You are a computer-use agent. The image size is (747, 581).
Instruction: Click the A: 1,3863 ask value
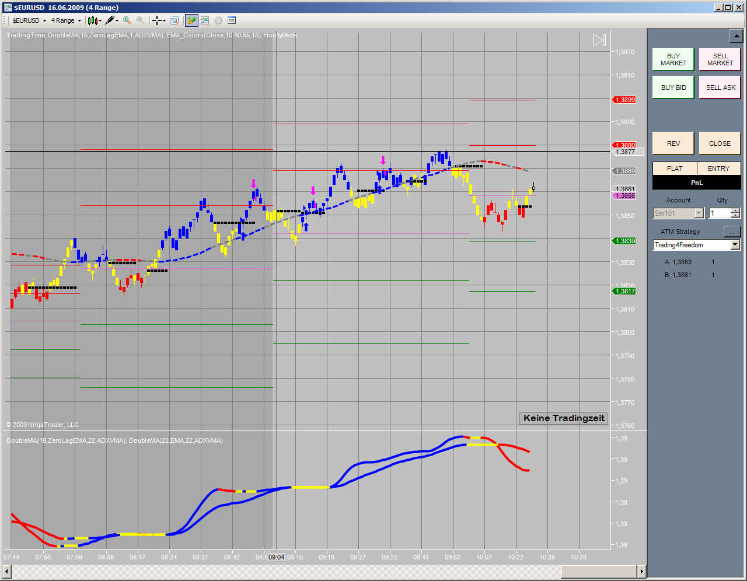[678, 262]
